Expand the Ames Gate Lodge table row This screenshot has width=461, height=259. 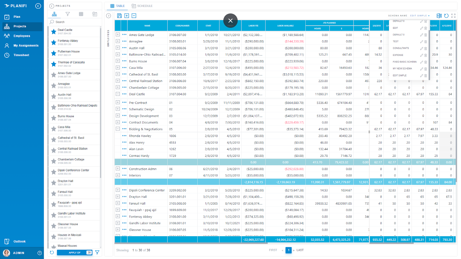pyautogui.click(x=118, y=35)
